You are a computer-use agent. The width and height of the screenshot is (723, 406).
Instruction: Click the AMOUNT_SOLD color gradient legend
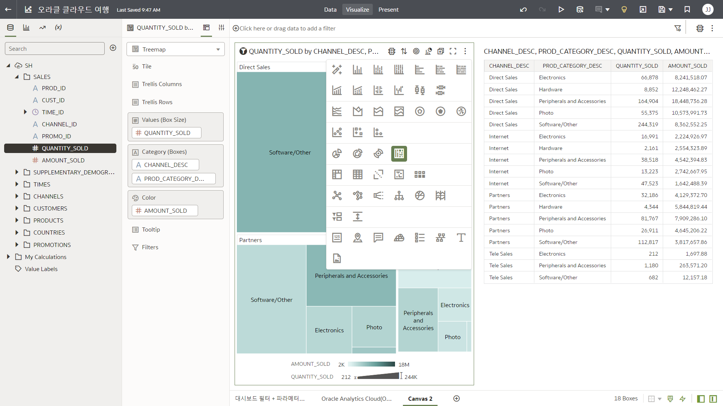(x=371, y=364)
